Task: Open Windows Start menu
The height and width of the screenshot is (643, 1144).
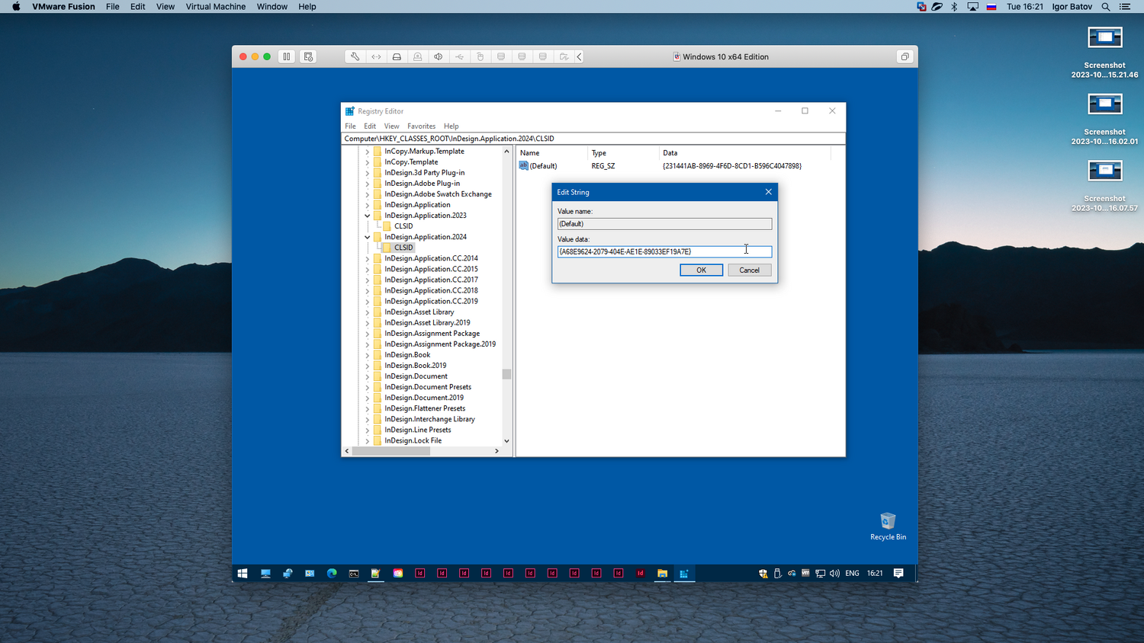Action: pyautogui.click(x=243, y=574)
